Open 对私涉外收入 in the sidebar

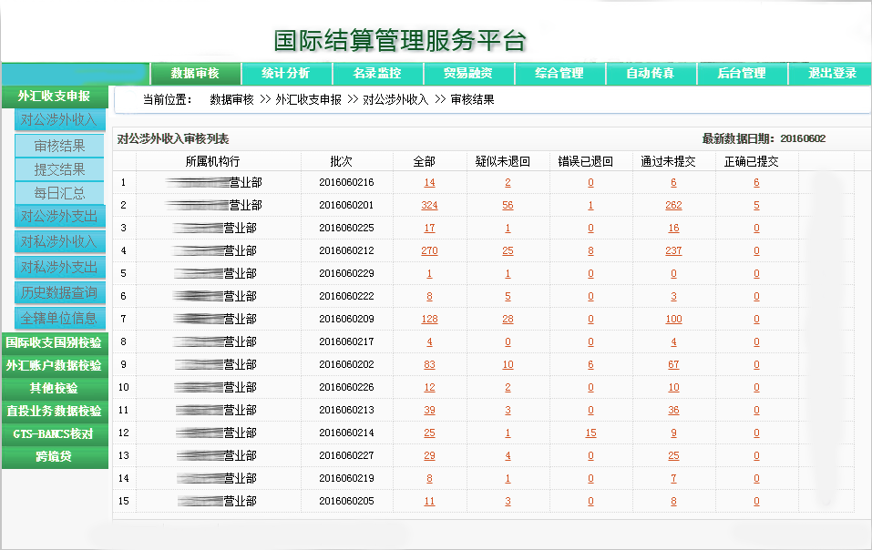(x=59, y=241)
